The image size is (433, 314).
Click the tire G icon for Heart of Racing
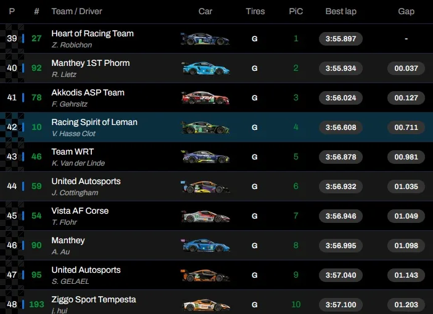[255, 39]
